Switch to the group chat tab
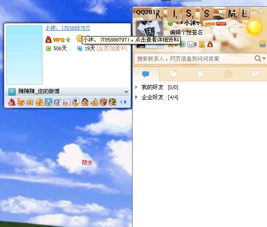Image resolution: width=267 pixels, height=227 pixels. pyautogui.click(x=173, y=74)
